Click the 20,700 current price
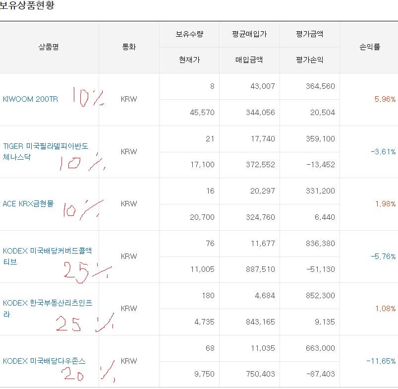 tap(202, 217)
